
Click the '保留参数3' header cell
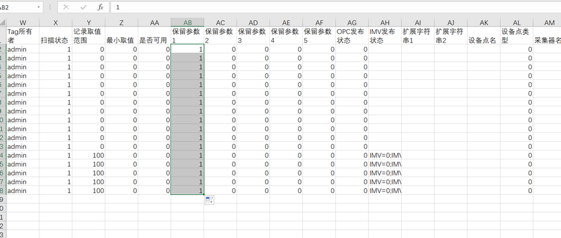(x=254, y=35)
